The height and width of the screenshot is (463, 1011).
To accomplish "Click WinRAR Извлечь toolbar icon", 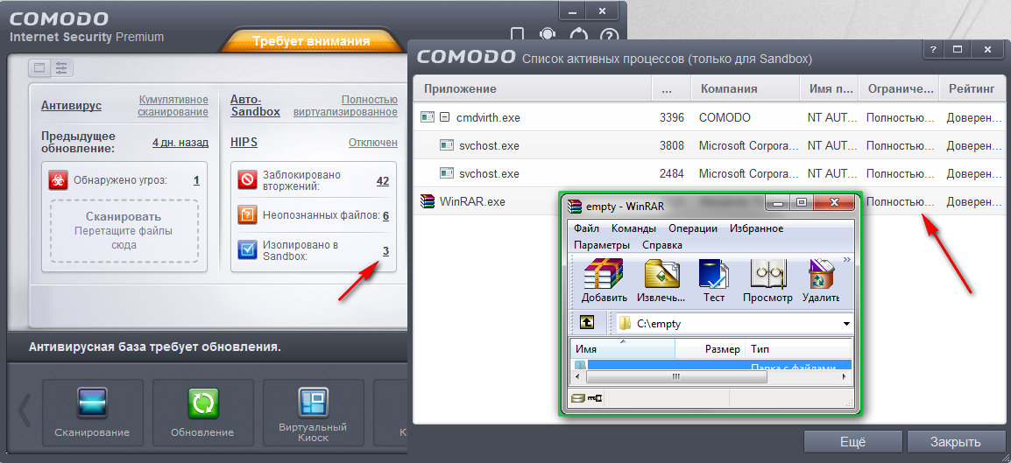I will [x=661, y=280].
